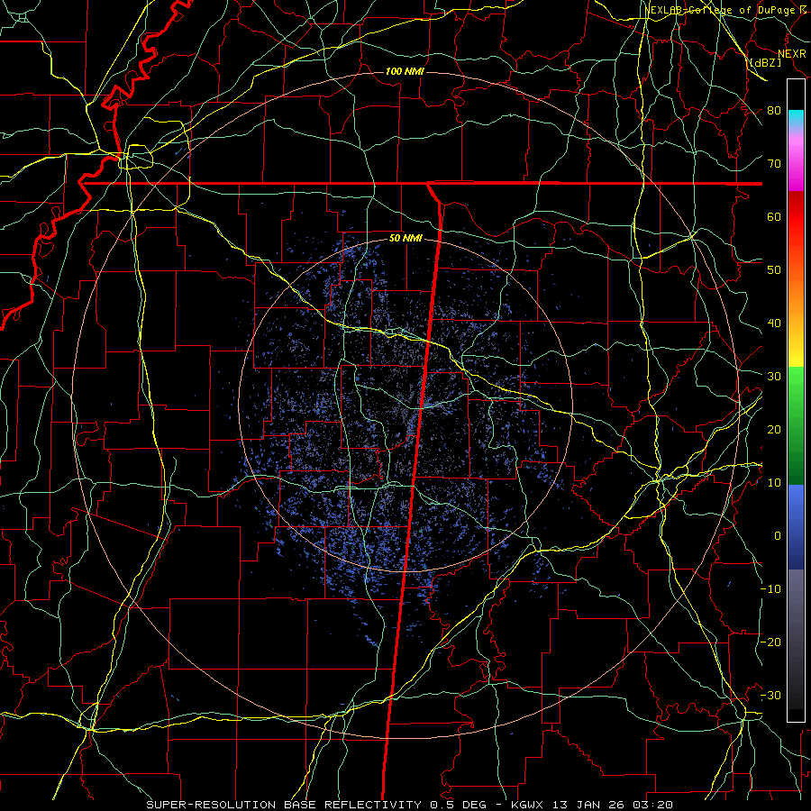Screen dimensions: 811x811
Task: Click the "100 NMI" range ring label
Action: pyautogui.click(x=405, y=71)
